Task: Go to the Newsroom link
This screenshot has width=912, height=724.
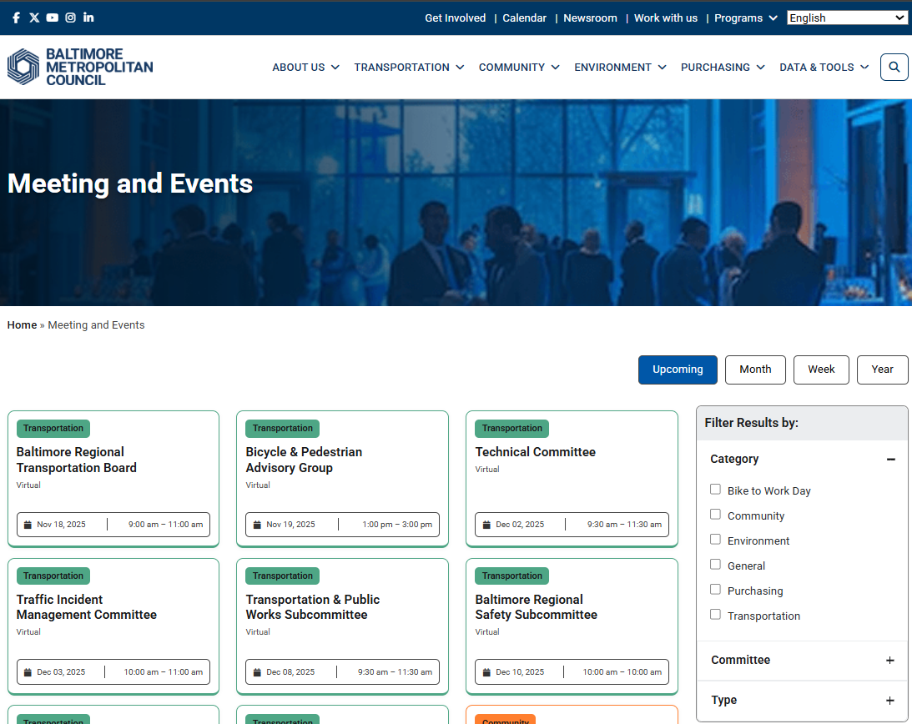Action: click(590, 18)
